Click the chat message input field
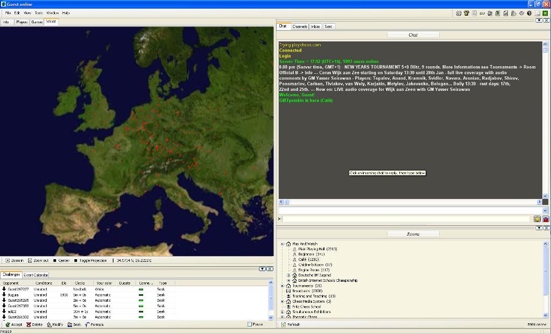The height and width of the screenshot is (334, 551). click(406, 219)
